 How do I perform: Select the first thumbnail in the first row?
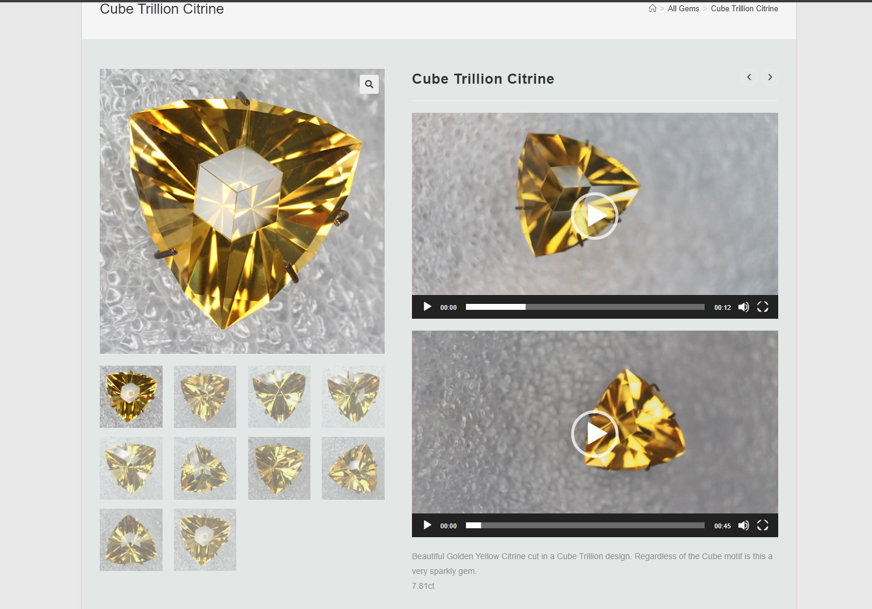click(x=131, y=397)
